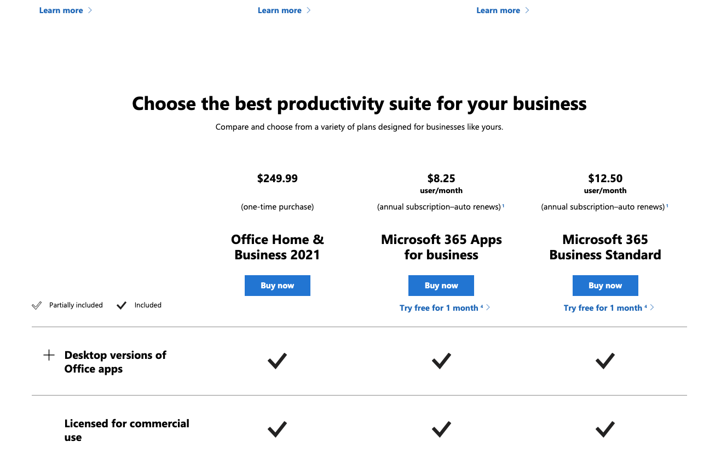Select the Microsoft 365 Business Standard plan title
This screenshot has width=721, height=459.
tap(605, 247)
